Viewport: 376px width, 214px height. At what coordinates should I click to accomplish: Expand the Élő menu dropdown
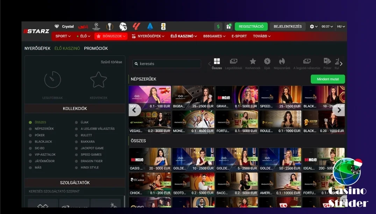pyautogui.click(x=83, y=36)
